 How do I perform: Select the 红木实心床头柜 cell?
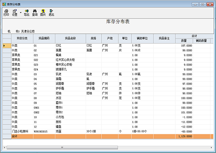coord(70,60)
